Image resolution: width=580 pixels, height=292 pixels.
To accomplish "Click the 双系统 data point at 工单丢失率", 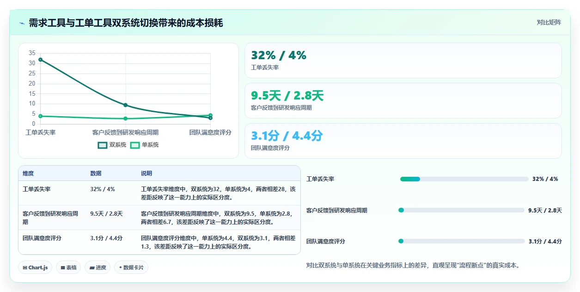I will click(41, 60).
